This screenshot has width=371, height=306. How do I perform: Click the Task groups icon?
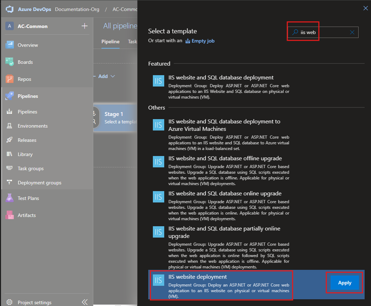[10, 168]
